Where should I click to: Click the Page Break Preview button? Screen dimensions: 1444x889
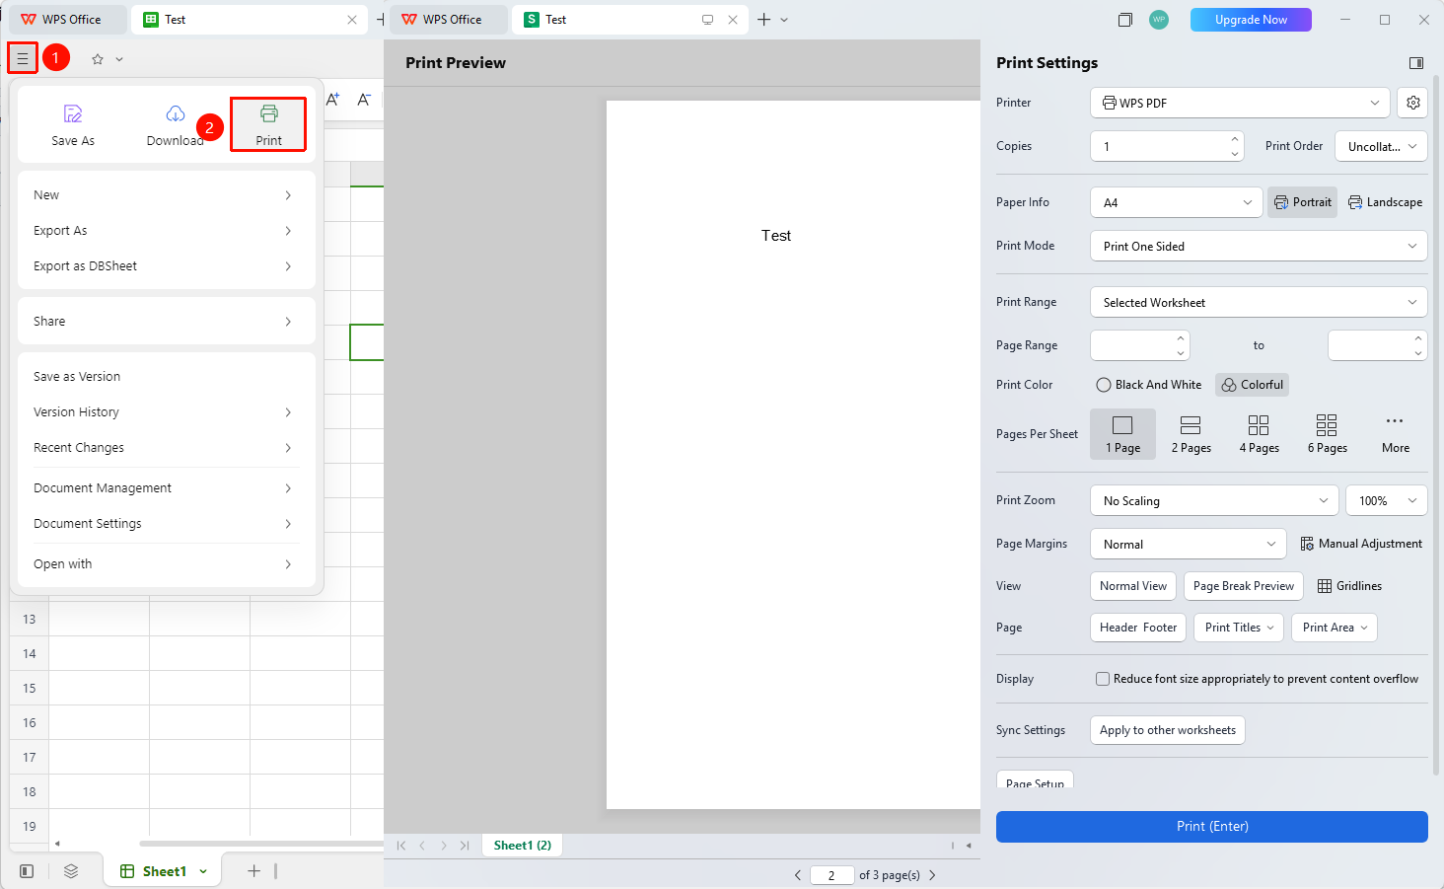click(x=1244, y=586)
